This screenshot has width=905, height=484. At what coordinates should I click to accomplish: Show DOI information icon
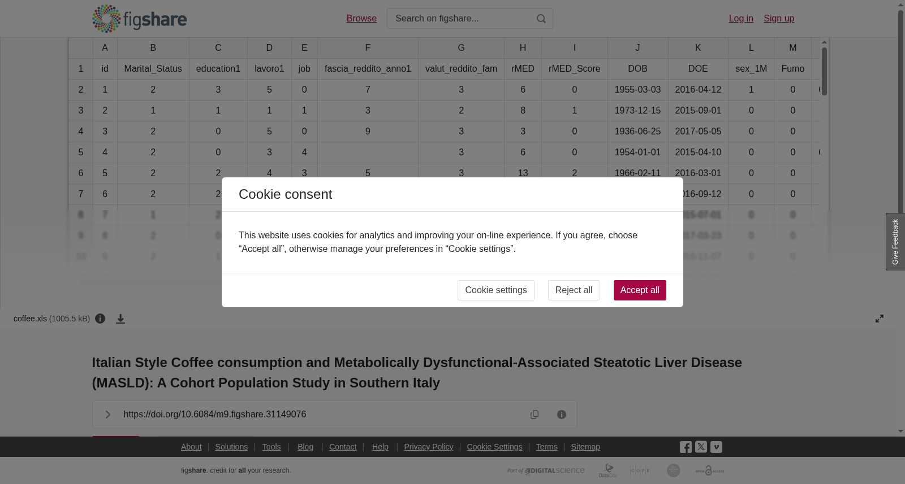[562, 415]
